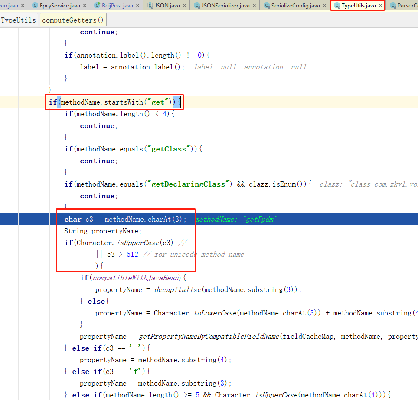Close the JSONSerializer.java tab

pos(254,6)
